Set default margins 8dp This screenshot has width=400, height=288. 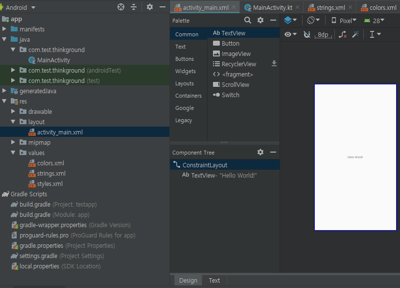click(x=323, y=34)
